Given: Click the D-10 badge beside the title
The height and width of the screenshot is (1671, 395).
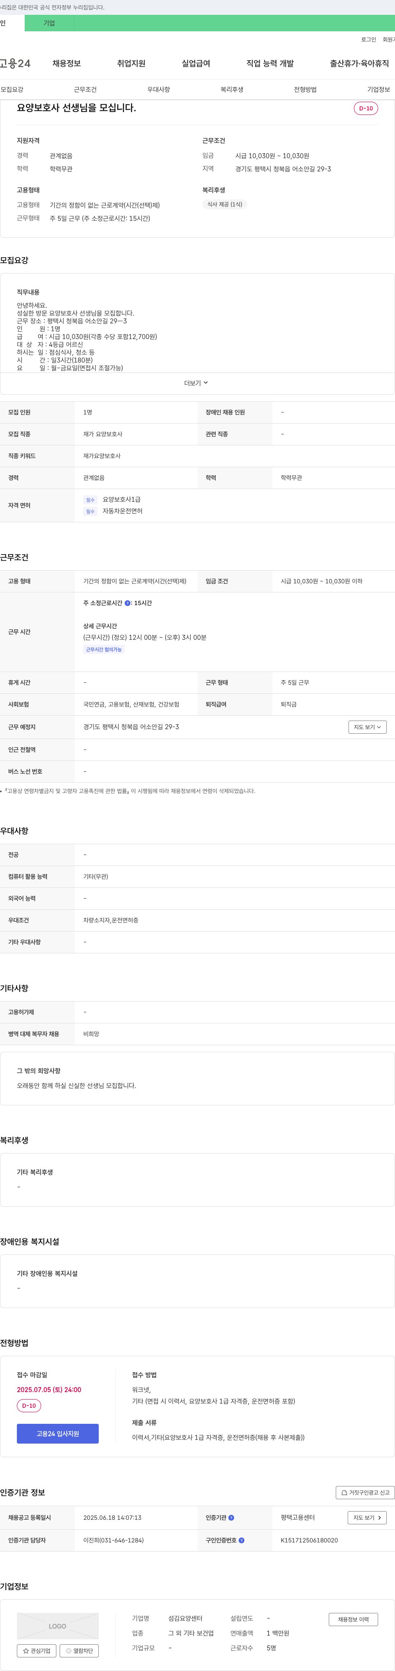Looking at the screenshot, I should point(366,108).
